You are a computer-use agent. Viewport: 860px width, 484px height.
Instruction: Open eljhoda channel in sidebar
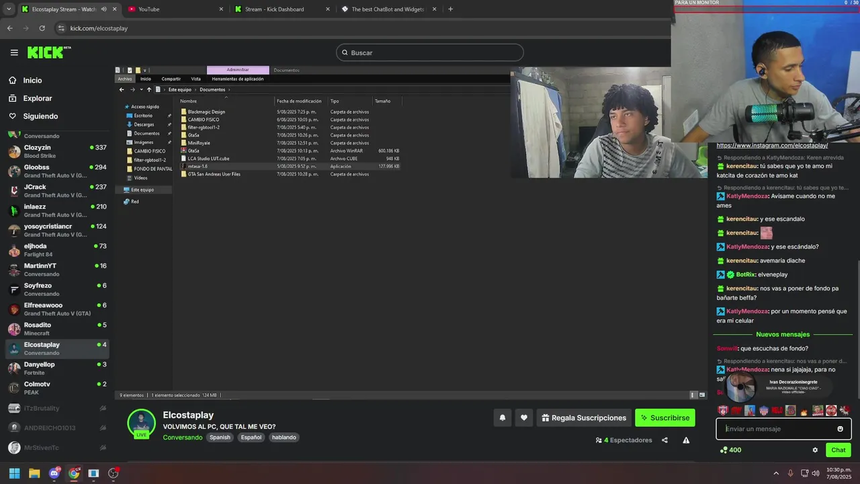point(56,250)
